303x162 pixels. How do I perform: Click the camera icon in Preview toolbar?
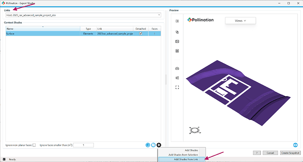tap(177, 68)
